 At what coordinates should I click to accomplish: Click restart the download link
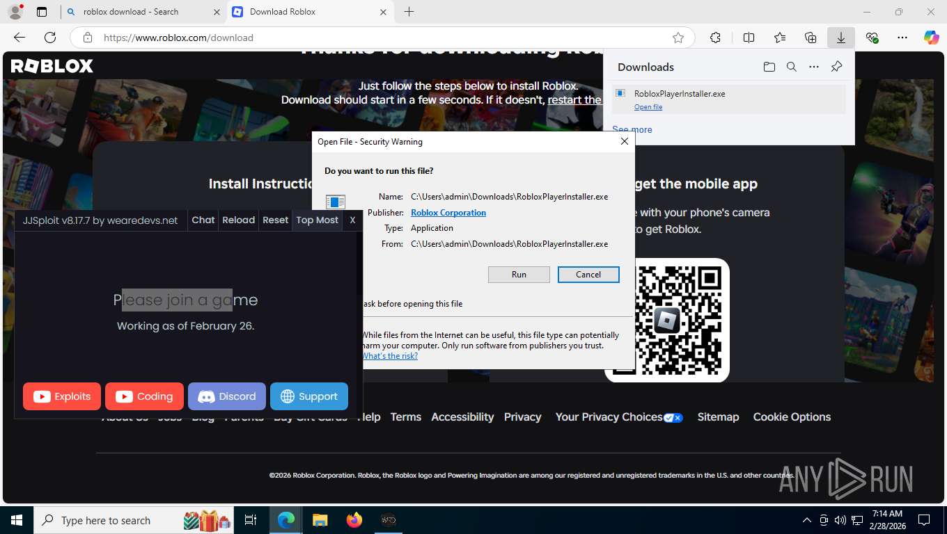[x=574, y=99]
